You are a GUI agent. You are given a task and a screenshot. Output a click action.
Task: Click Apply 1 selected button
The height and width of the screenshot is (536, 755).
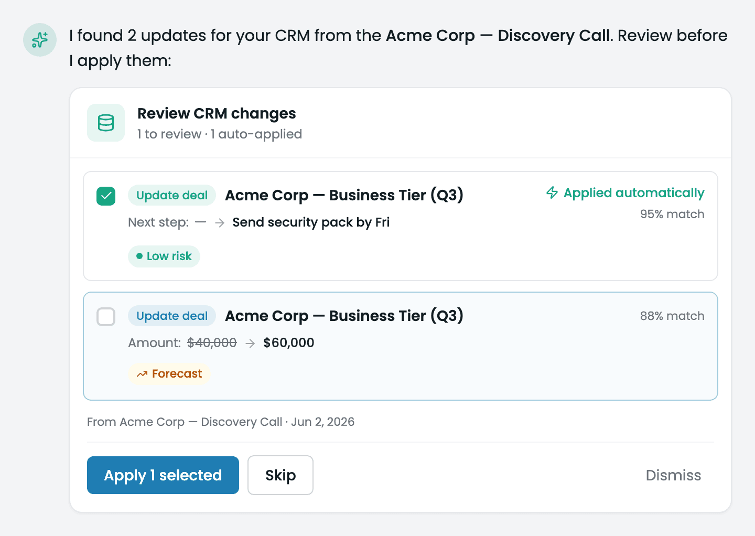pyautogui.click(x=163, y=475)
